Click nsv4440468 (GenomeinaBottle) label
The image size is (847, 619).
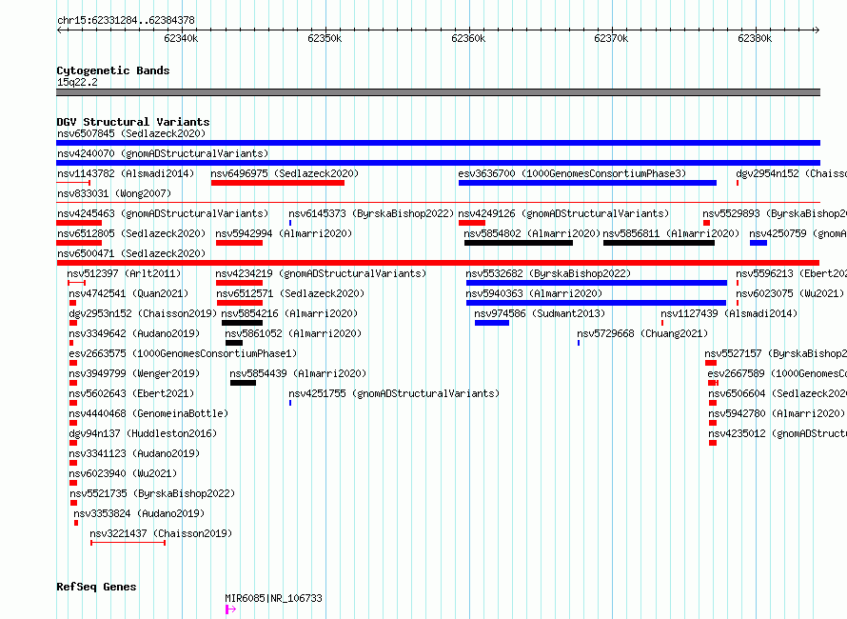point(148,413)
